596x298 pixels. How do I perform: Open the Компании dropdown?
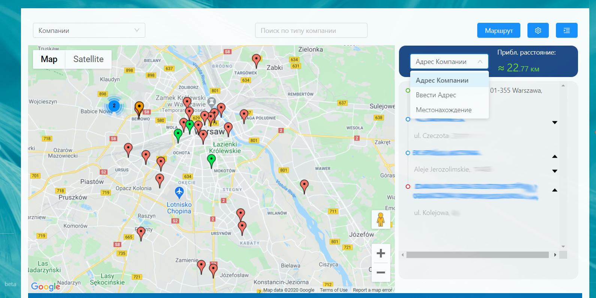(x=89, y=30)
